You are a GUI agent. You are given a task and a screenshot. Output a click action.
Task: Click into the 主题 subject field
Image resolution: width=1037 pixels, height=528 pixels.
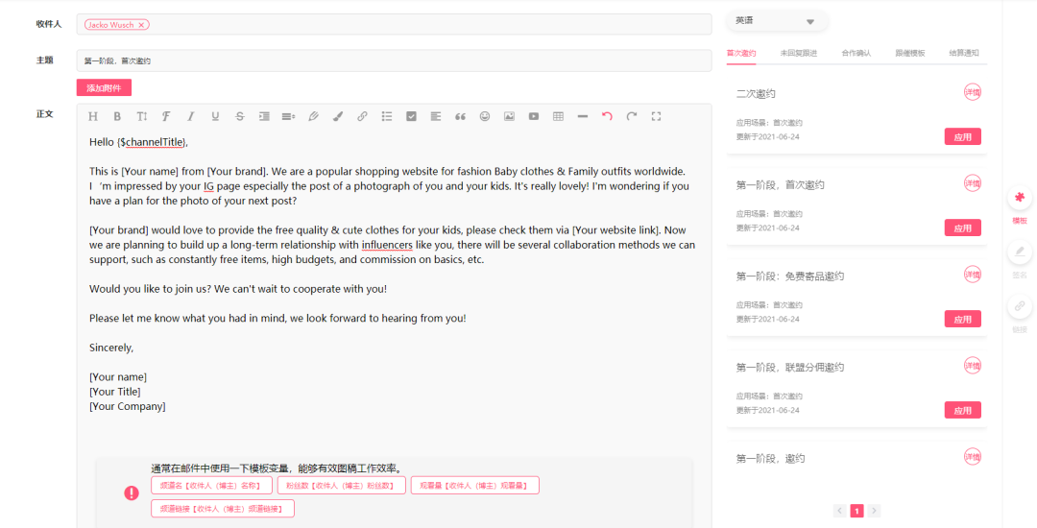(x=394, y=60)
